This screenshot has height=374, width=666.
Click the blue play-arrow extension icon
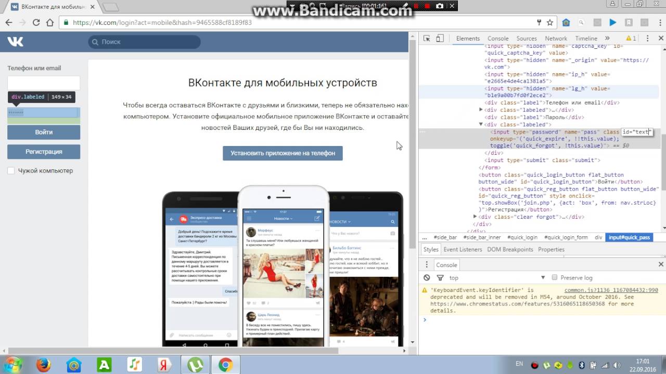[x=613, y=22]
